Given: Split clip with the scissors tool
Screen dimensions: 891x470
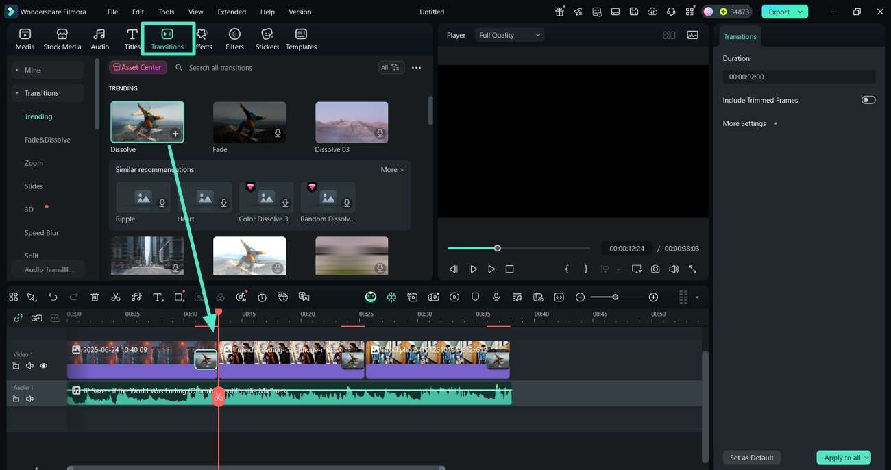Looking at the screenshot, I should click(x=116, y=297).
